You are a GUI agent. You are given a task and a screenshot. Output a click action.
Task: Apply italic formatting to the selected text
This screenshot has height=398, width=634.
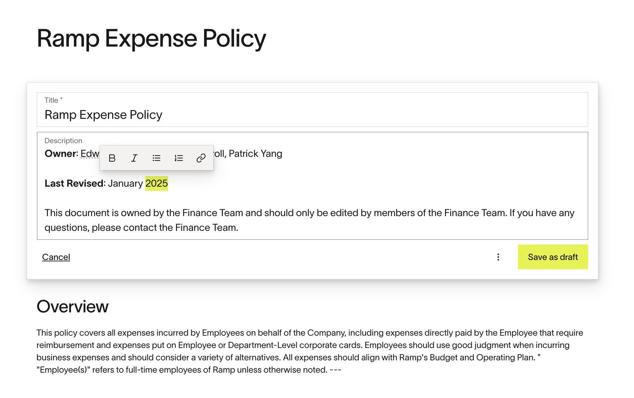[x=134, y=158]
